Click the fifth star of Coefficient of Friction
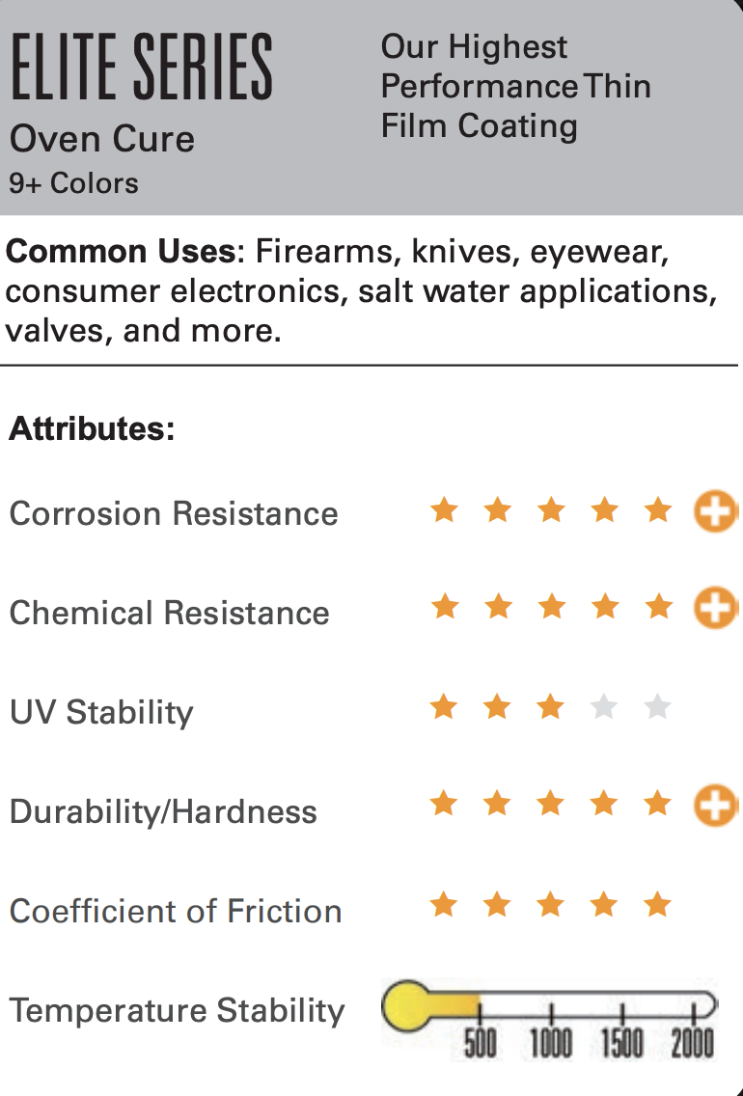This screenshot has width=743, height=1096. (x=658, y=904)
